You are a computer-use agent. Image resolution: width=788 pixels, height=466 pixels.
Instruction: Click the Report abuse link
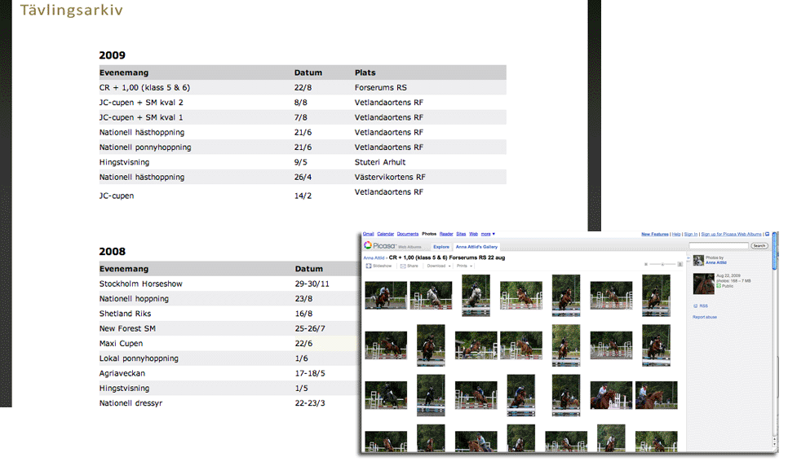[705, 317]
